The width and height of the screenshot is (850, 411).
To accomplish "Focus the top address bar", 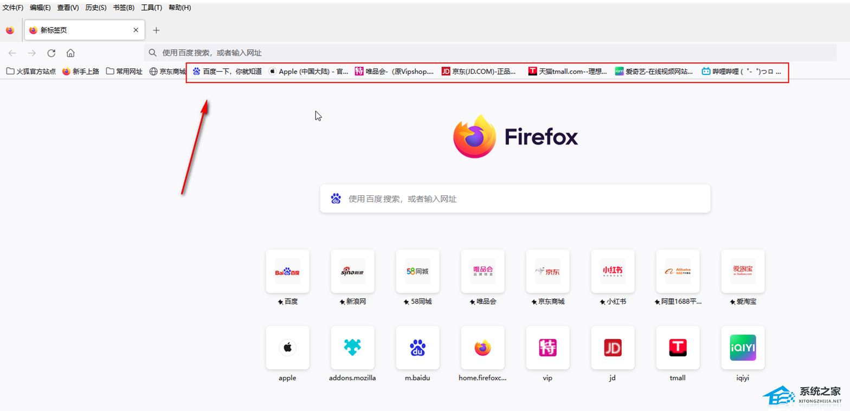I will pos(490,53).
